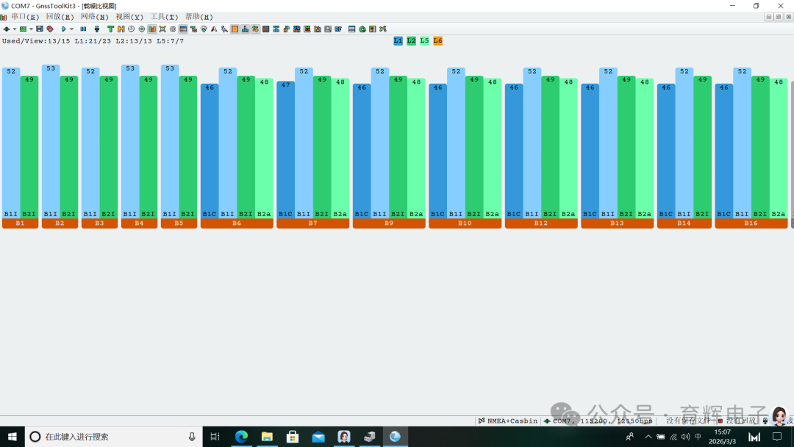The image size is (794, 447).
Task: Click the 没有保存文件 status entry
Action: click(688, 421)
